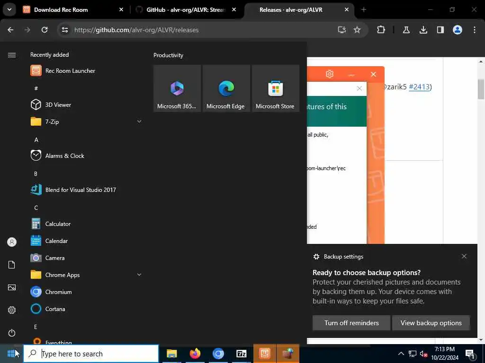Switch to Rec Room Launcher taskbar button
The image size is (485, 363).
pyautogui.click(x=265, y=354)
